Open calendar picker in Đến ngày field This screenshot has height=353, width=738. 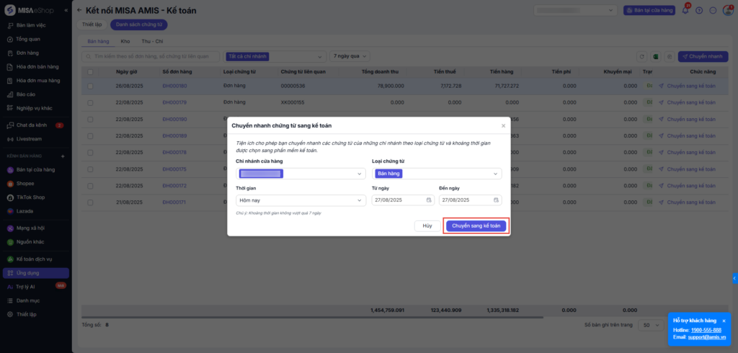click(x=496, y=200)
